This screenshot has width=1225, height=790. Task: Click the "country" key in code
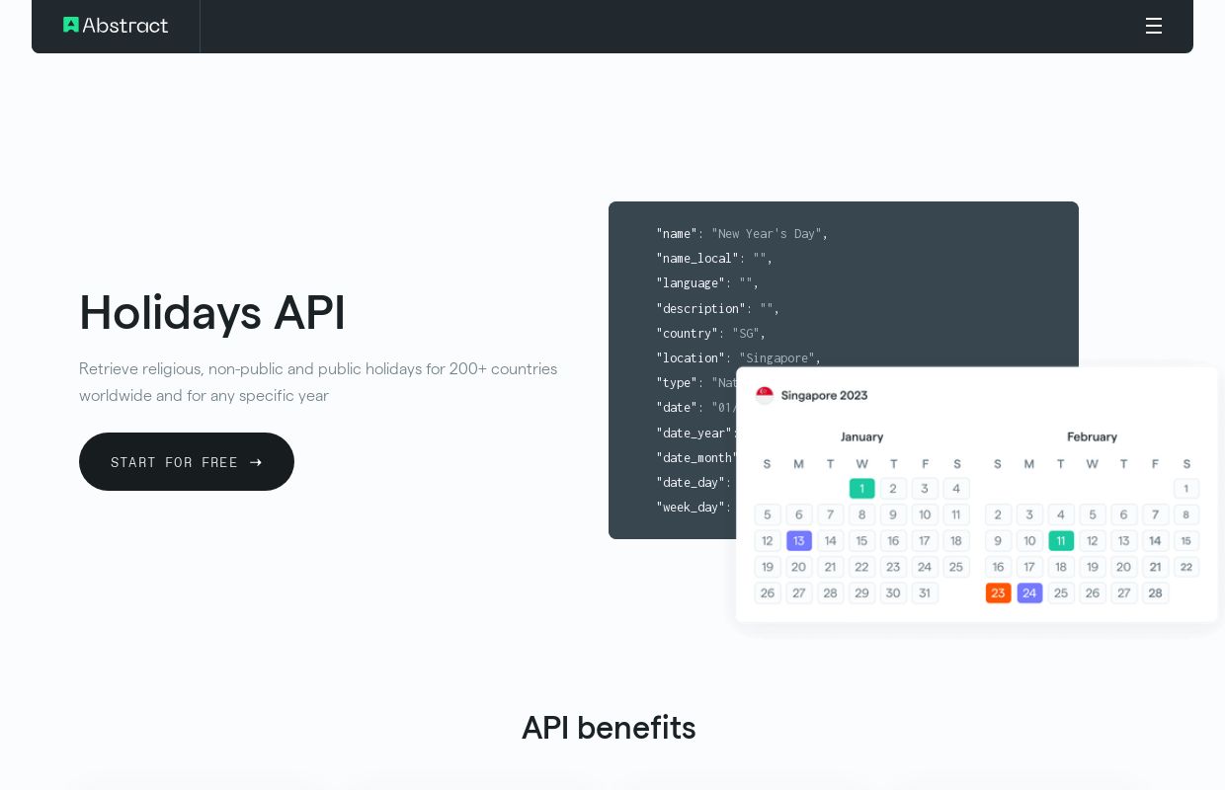[x=687, y=334]
